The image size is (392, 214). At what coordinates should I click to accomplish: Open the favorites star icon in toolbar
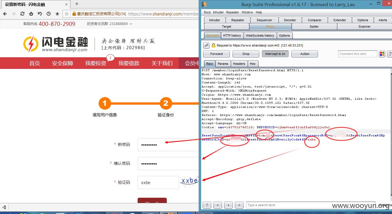57,14
